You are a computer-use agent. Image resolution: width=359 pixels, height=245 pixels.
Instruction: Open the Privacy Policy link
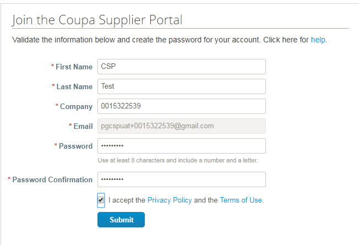(x=170, y=200)
